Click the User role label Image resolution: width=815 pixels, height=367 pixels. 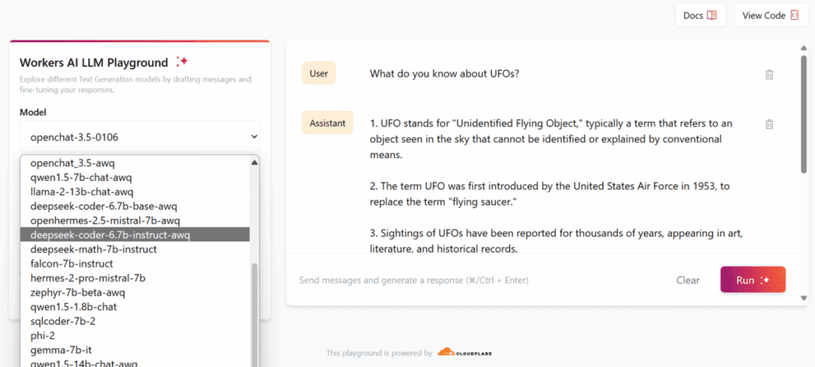(318, 73)
